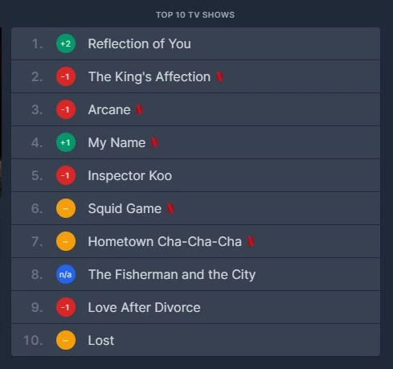Click the Netflix logo after Hometown Cha-Cha-Cha
This screenshot has height=369, width=393.
(x=251, y=241)
